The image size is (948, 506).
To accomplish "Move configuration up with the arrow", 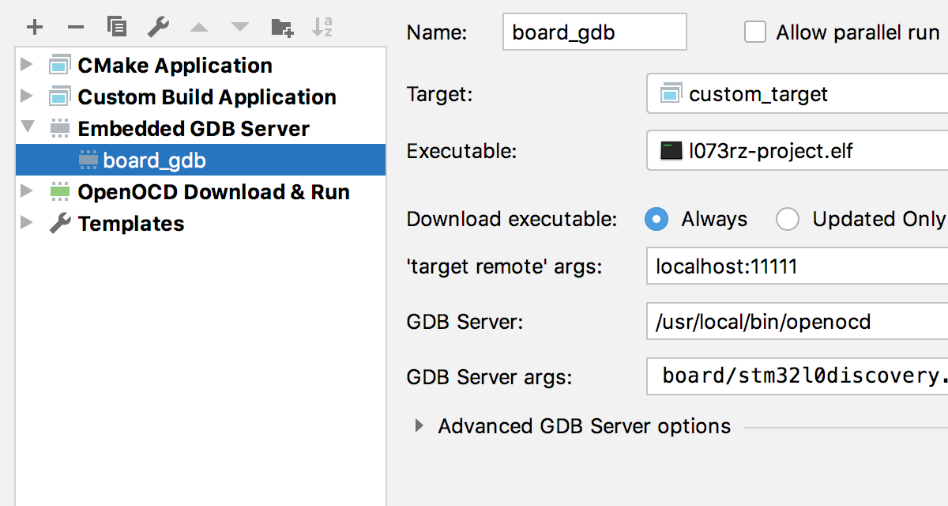I will pos(199,28).
